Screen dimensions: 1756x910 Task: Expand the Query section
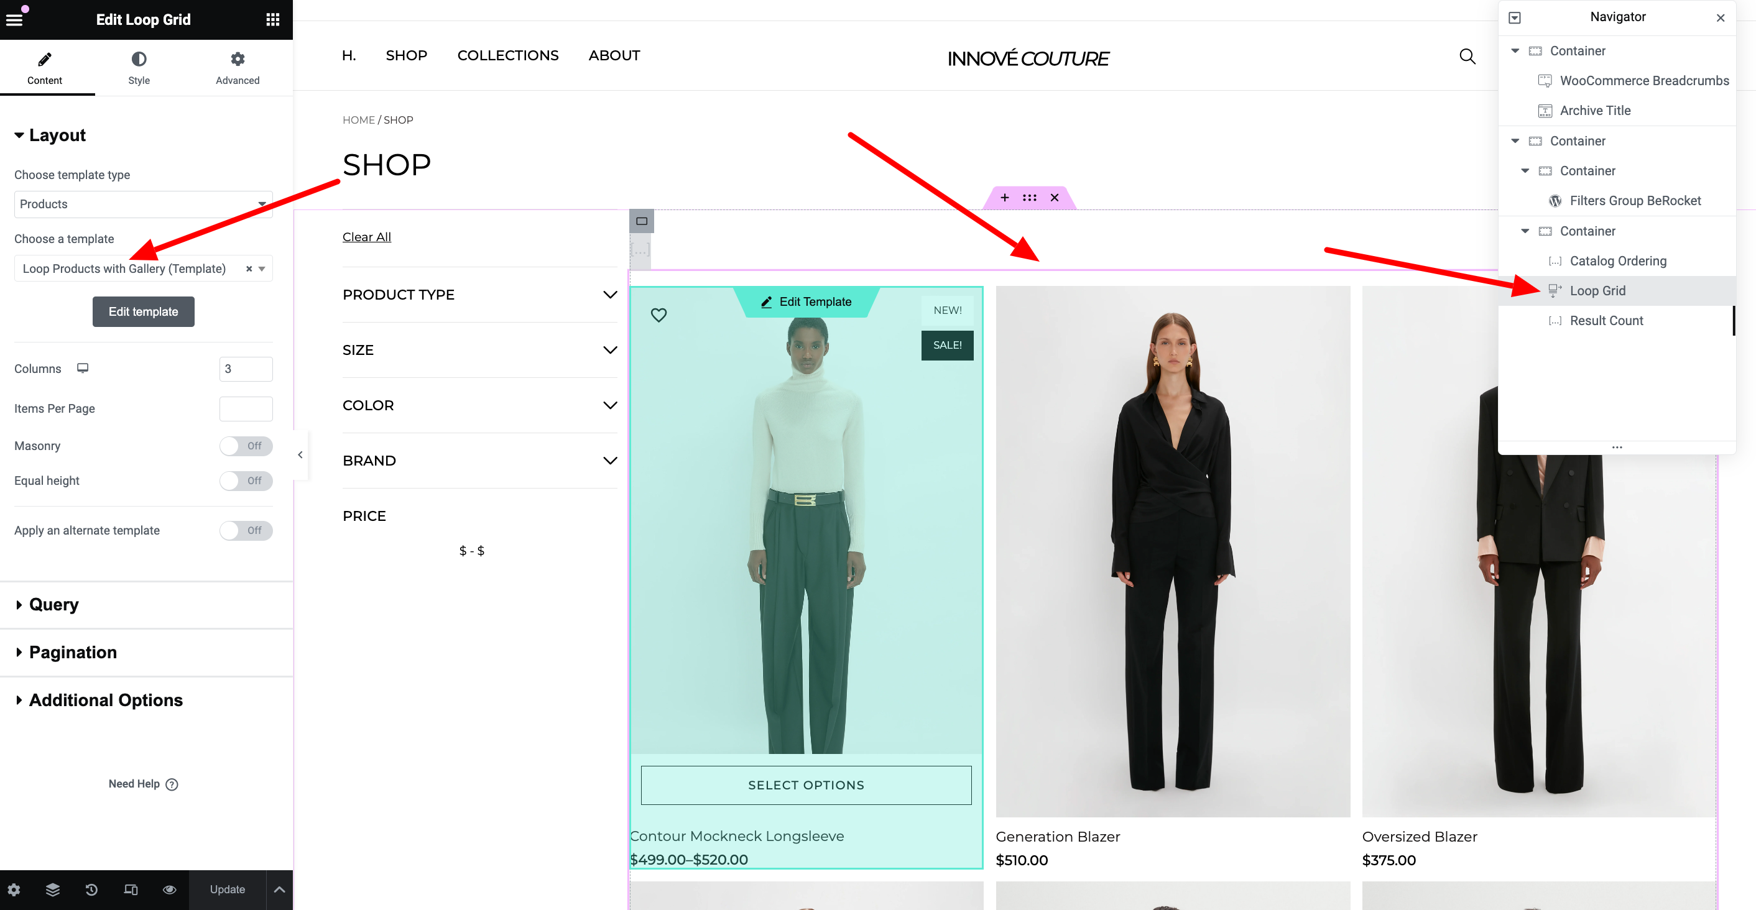click(x=54, y=605)
